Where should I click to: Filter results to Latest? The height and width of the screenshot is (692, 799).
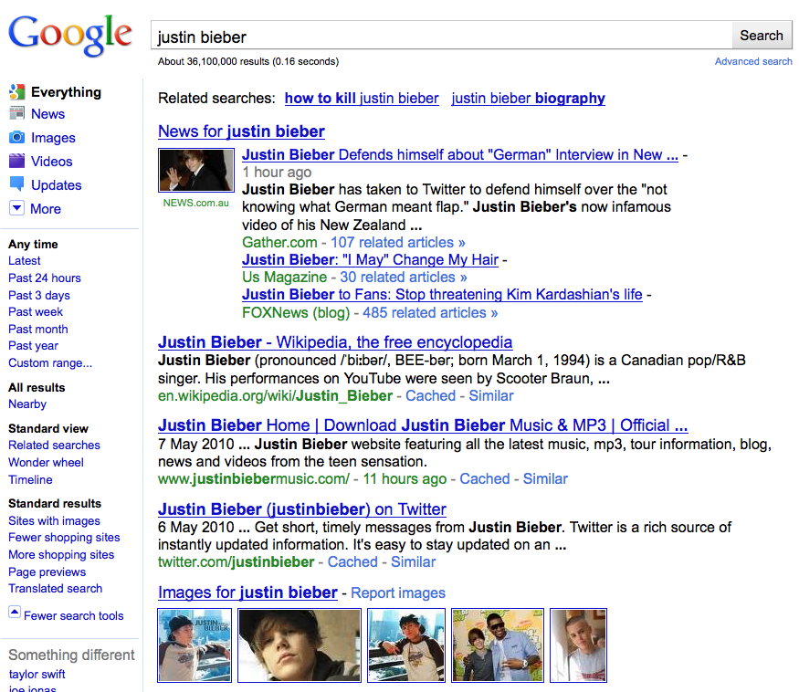click(24, 261)
